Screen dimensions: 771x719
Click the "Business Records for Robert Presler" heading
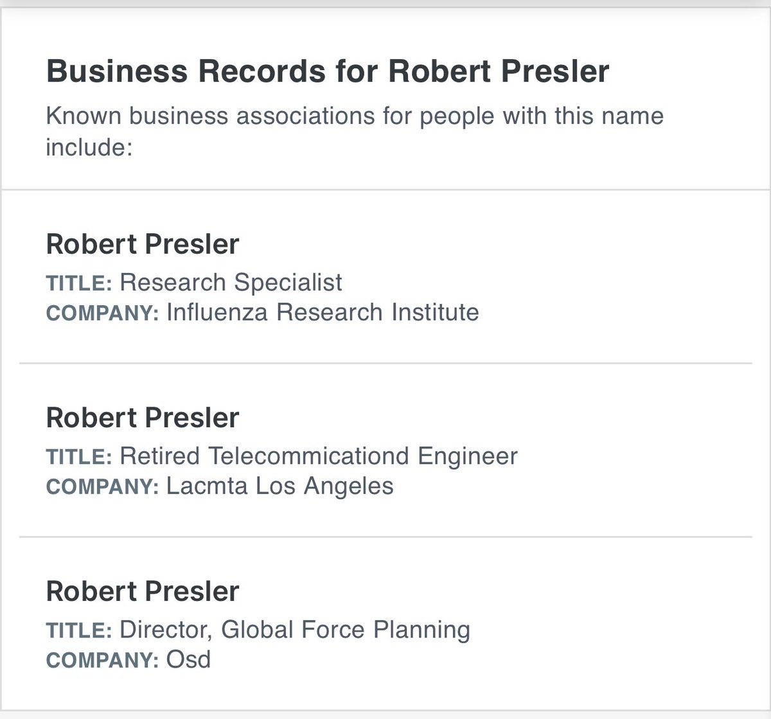328,71
